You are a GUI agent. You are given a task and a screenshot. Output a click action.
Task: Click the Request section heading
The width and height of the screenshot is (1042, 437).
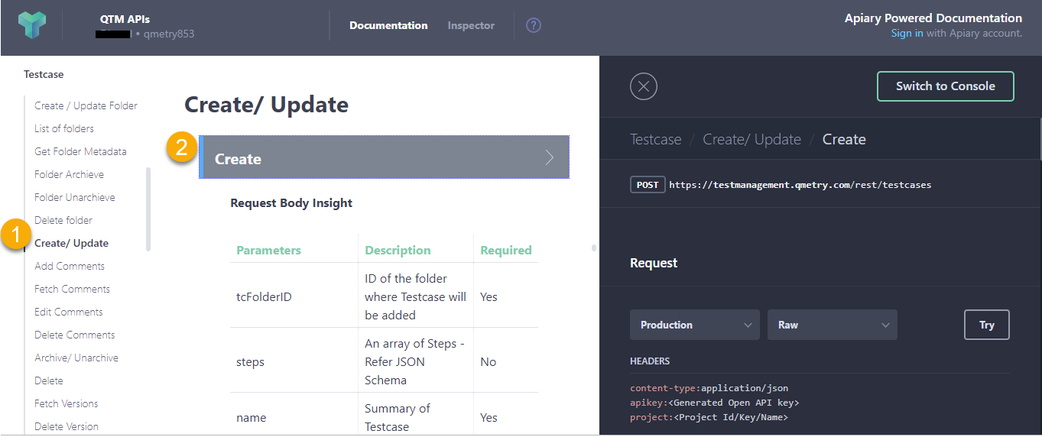(654, 262)
